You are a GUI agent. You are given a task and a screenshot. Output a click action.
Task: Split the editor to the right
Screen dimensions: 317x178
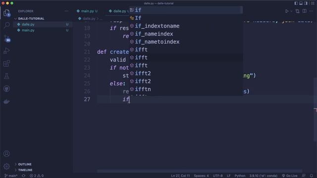305,11
